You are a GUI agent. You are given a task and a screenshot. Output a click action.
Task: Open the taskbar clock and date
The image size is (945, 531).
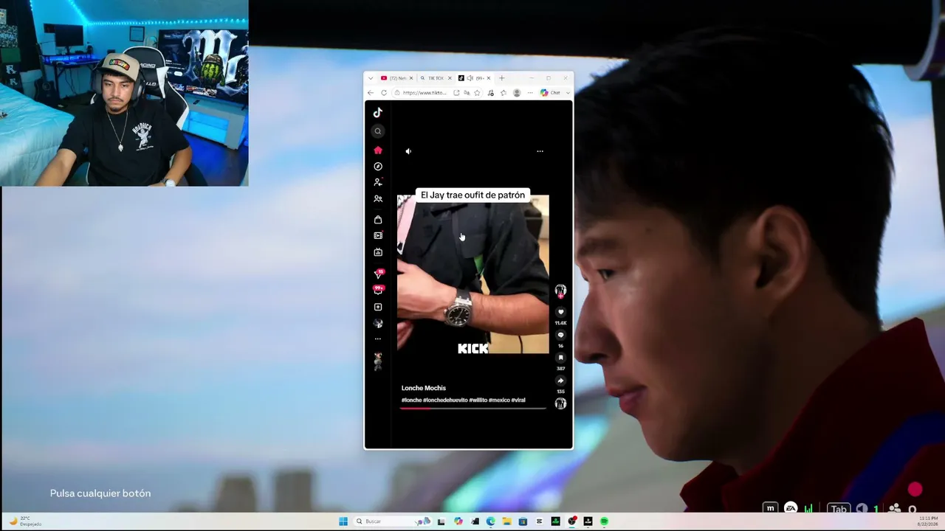click(x=928, y=521)
